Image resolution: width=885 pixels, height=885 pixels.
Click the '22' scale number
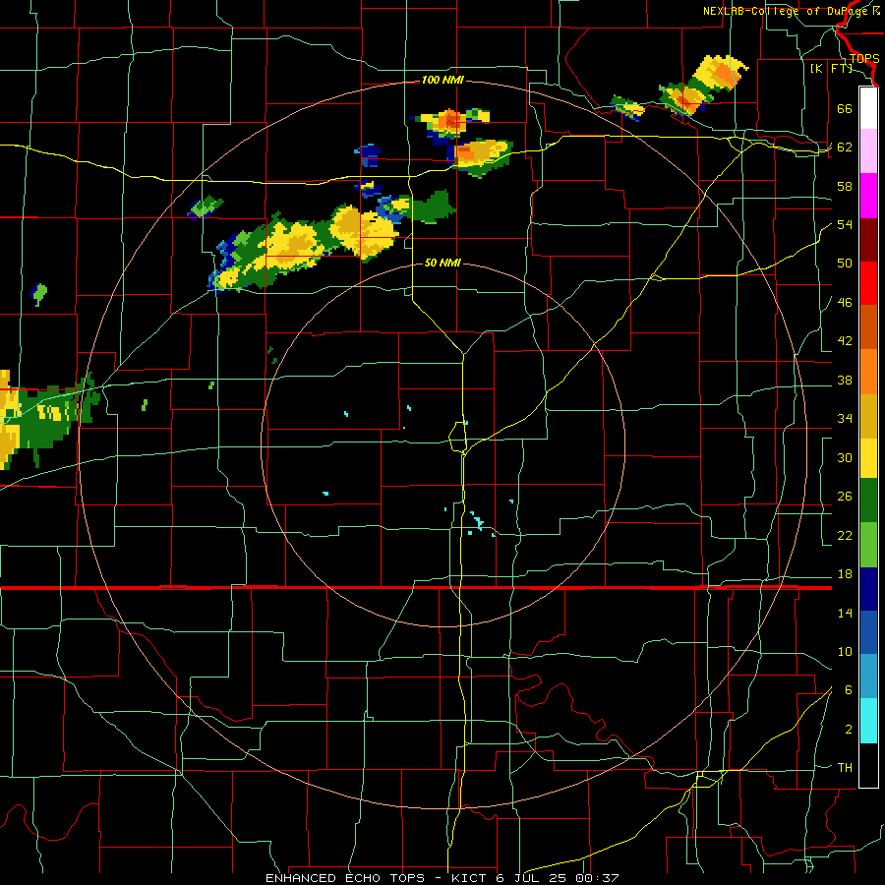coord(845,535)
